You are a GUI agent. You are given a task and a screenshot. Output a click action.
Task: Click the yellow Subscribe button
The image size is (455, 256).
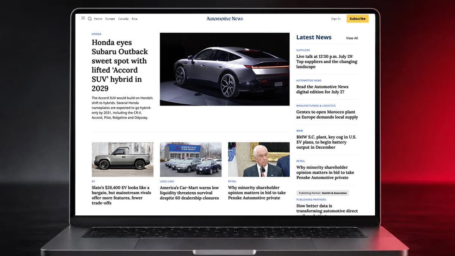[358, 19]
